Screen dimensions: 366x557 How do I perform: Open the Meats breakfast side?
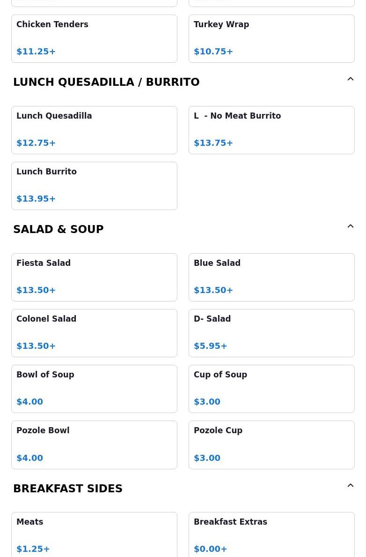pyautogui.click(x=94, y=534)
